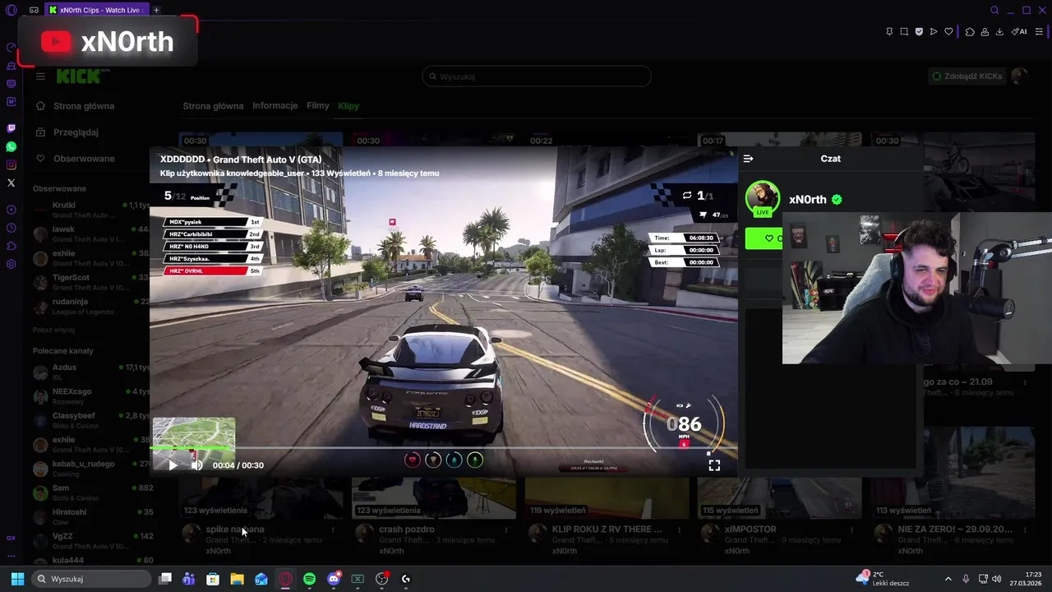Open X (Twitter) in the browser sidebar

tap(11, 183)
